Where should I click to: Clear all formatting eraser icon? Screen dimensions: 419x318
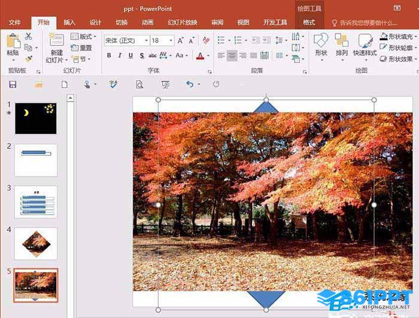[x=206, y=40]
